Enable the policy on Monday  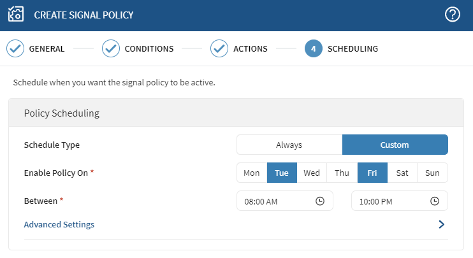(x=251, y=173)
